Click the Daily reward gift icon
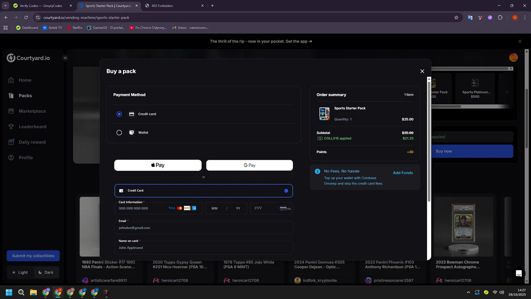531x299 pixels. 11,142
